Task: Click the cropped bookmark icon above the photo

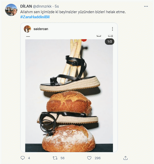Action: point(110,36)
